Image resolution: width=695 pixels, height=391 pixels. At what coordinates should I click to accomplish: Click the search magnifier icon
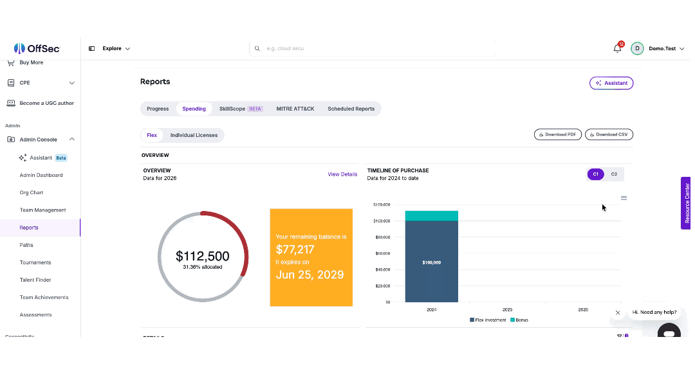tap(257, 49)
